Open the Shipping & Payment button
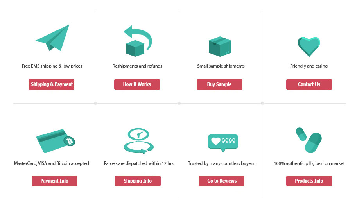The image size is (357, 208). pos(52,84)
